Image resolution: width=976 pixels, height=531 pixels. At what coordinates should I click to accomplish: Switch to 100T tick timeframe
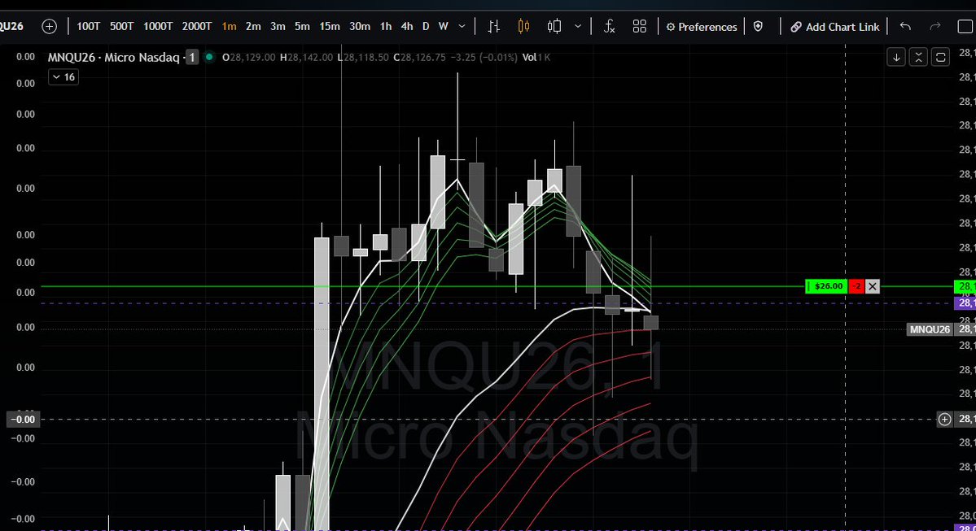click(88, 26)
